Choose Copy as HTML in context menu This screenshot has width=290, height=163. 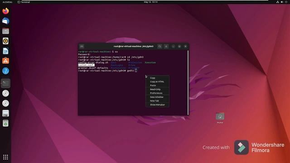pos(157,81)
